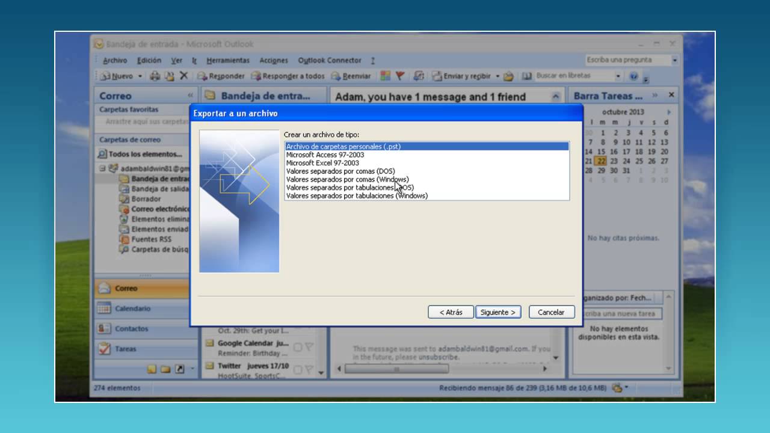This screenshot has width=770, height=433.
Task: Click the colored Categorize icon in toolbar
Action: point(386,76)
